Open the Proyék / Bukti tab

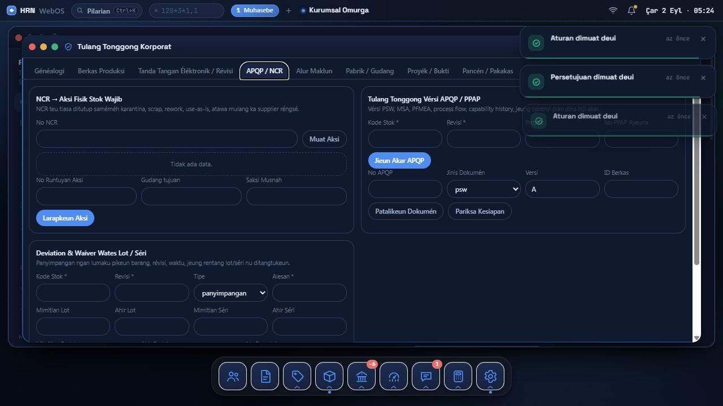point(428,71)
